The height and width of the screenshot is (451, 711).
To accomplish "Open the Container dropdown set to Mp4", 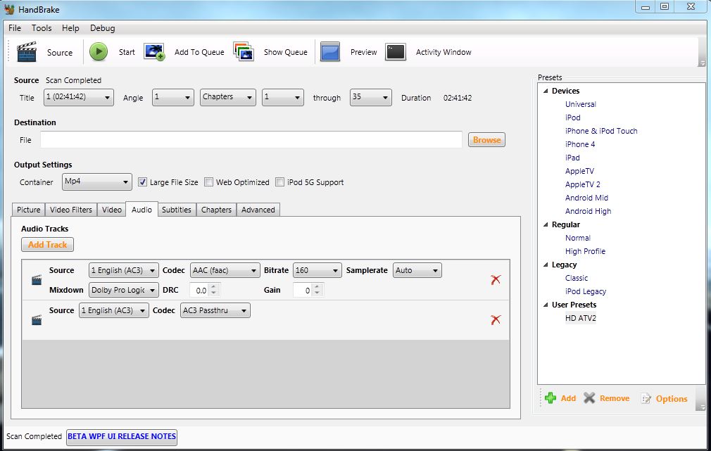I will click(96, 182).
